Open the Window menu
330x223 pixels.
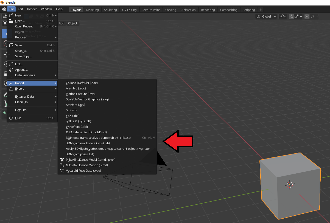(46, 9)
